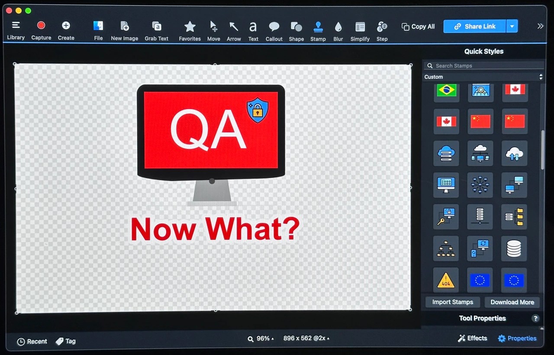Image resolution: width=554 pixels, height=355 pixels.
Task: Choose the database cylinder stamp
Action: (x=514, y=248)
